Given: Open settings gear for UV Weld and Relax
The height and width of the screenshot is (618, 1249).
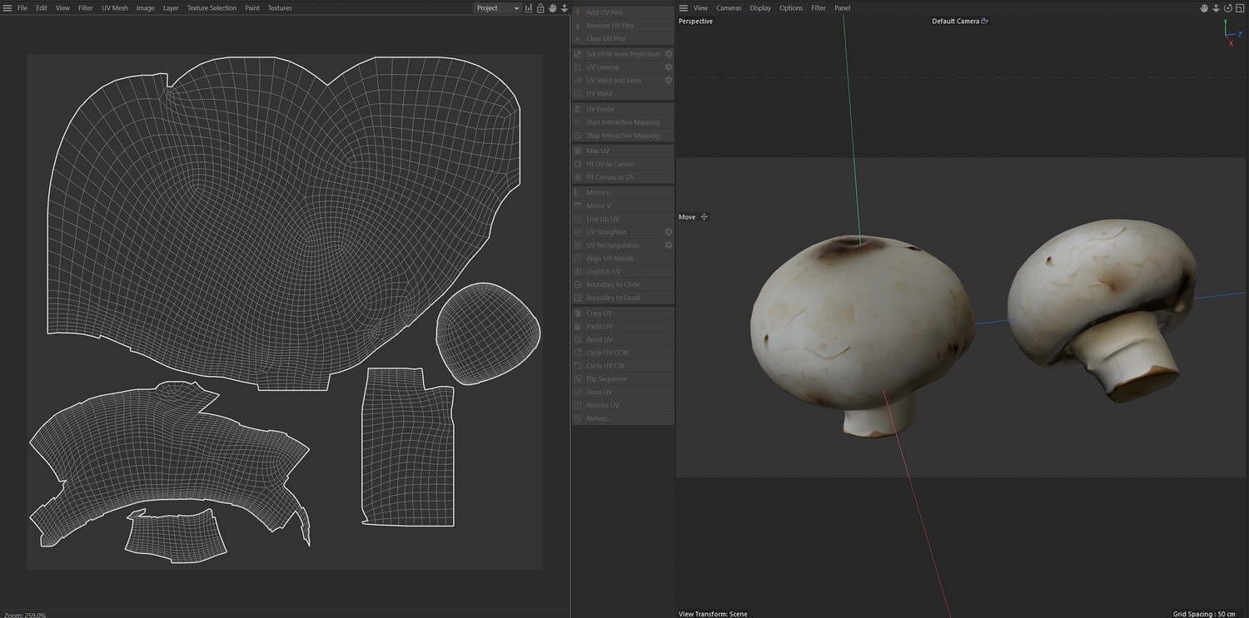Looking at the screenshot, I should click(x=668, y=81).
